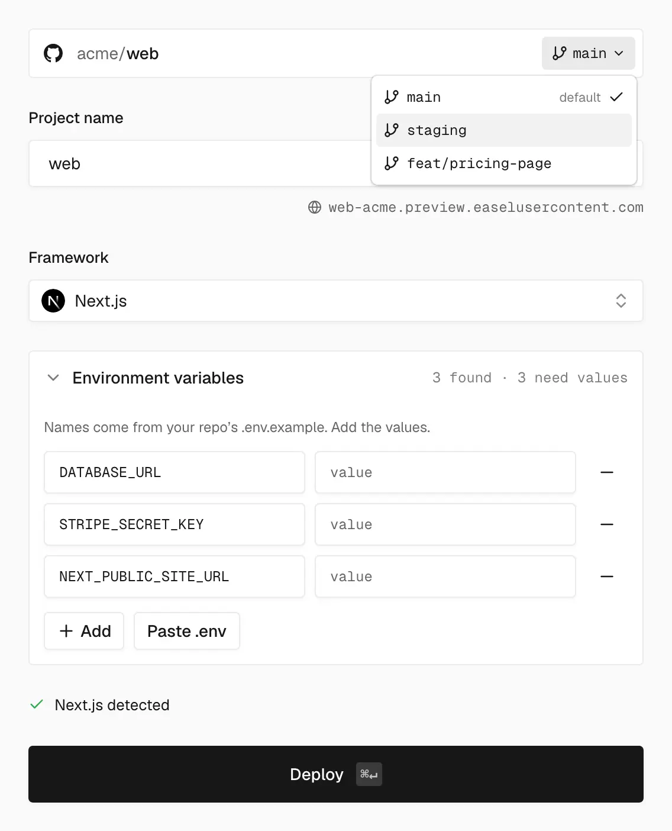Open the web-acme.preview.easelusercontent.com URL

[x=486, y=207]
